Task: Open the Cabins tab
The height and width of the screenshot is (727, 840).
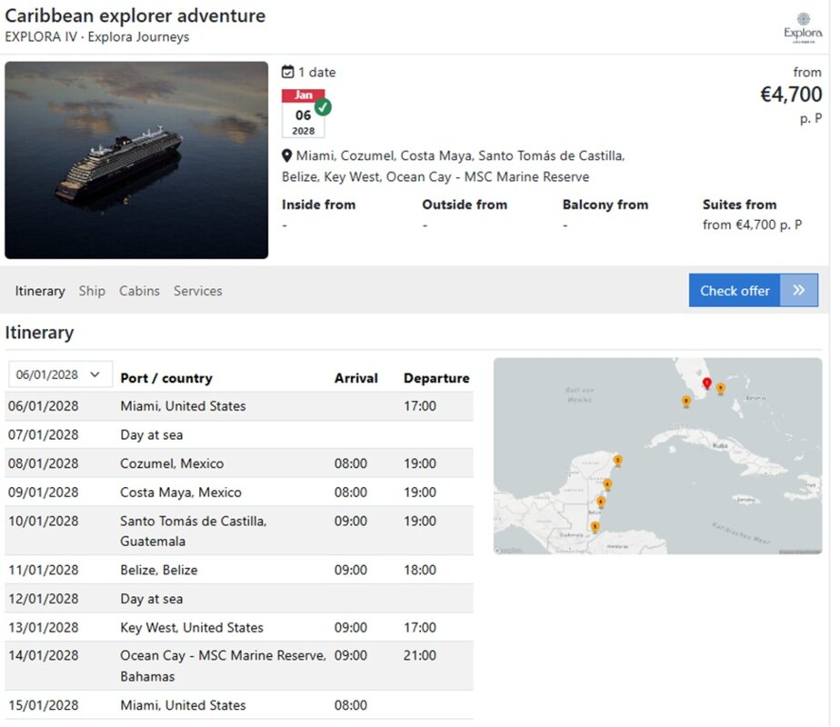Action: [139, 291]
